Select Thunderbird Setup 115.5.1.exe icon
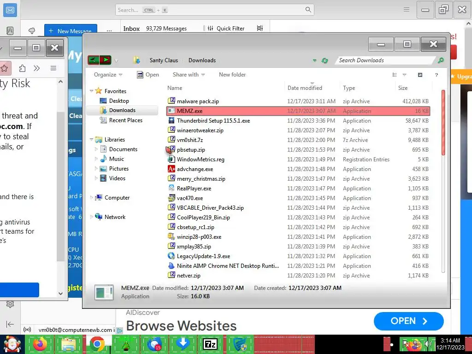Image resolution: width=472 pixels, height=354 pixels. click(171, 120)
